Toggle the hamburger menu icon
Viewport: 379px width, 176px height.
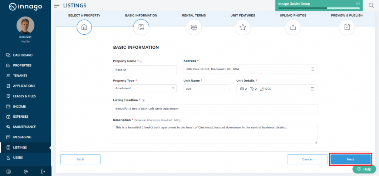pyautogui.click(x=57, y=6)
